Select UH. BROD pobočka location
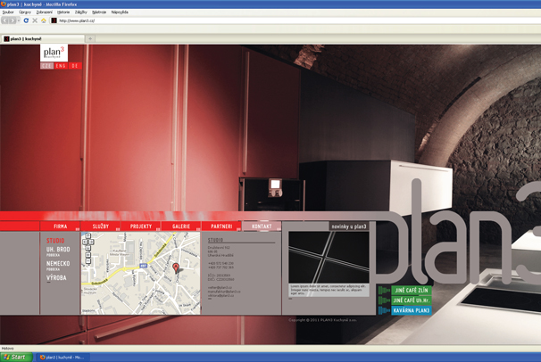The image size is (541, 362). (x=58, y=251)
